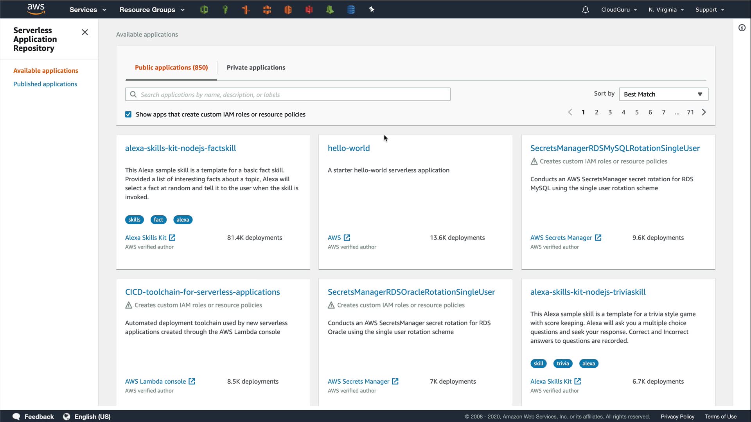Click the skills label tag
Viewport: 751px width, 422px height.
pos(134,220)
